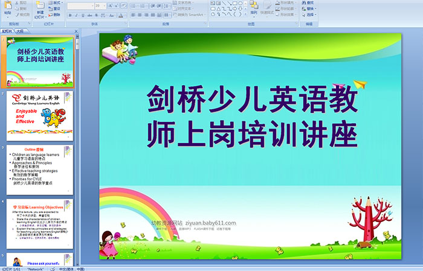Click the thumbnail pane vertical scrollbar
This screenshot has width=423, height=271.
[x=78, y=151]
